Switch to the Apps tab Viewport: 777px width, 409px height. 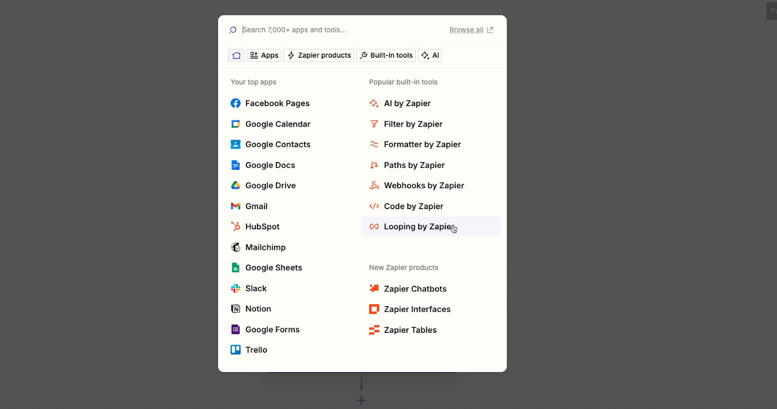[x=264, y=55]
